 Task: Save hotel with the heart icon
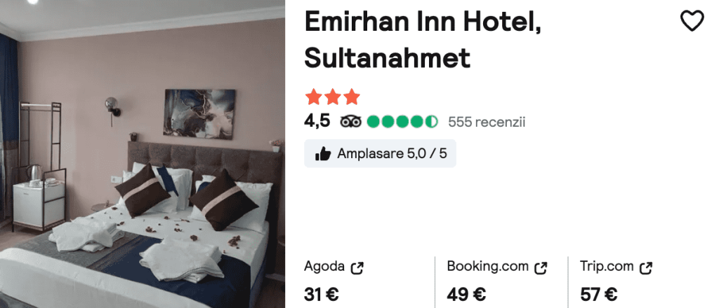tap(692, 21)
